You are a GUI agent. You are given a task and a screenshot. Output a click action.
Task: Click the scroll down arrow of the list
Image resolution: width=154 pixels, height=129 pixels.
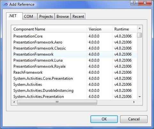pyautogui.click(x=140, y=97)
